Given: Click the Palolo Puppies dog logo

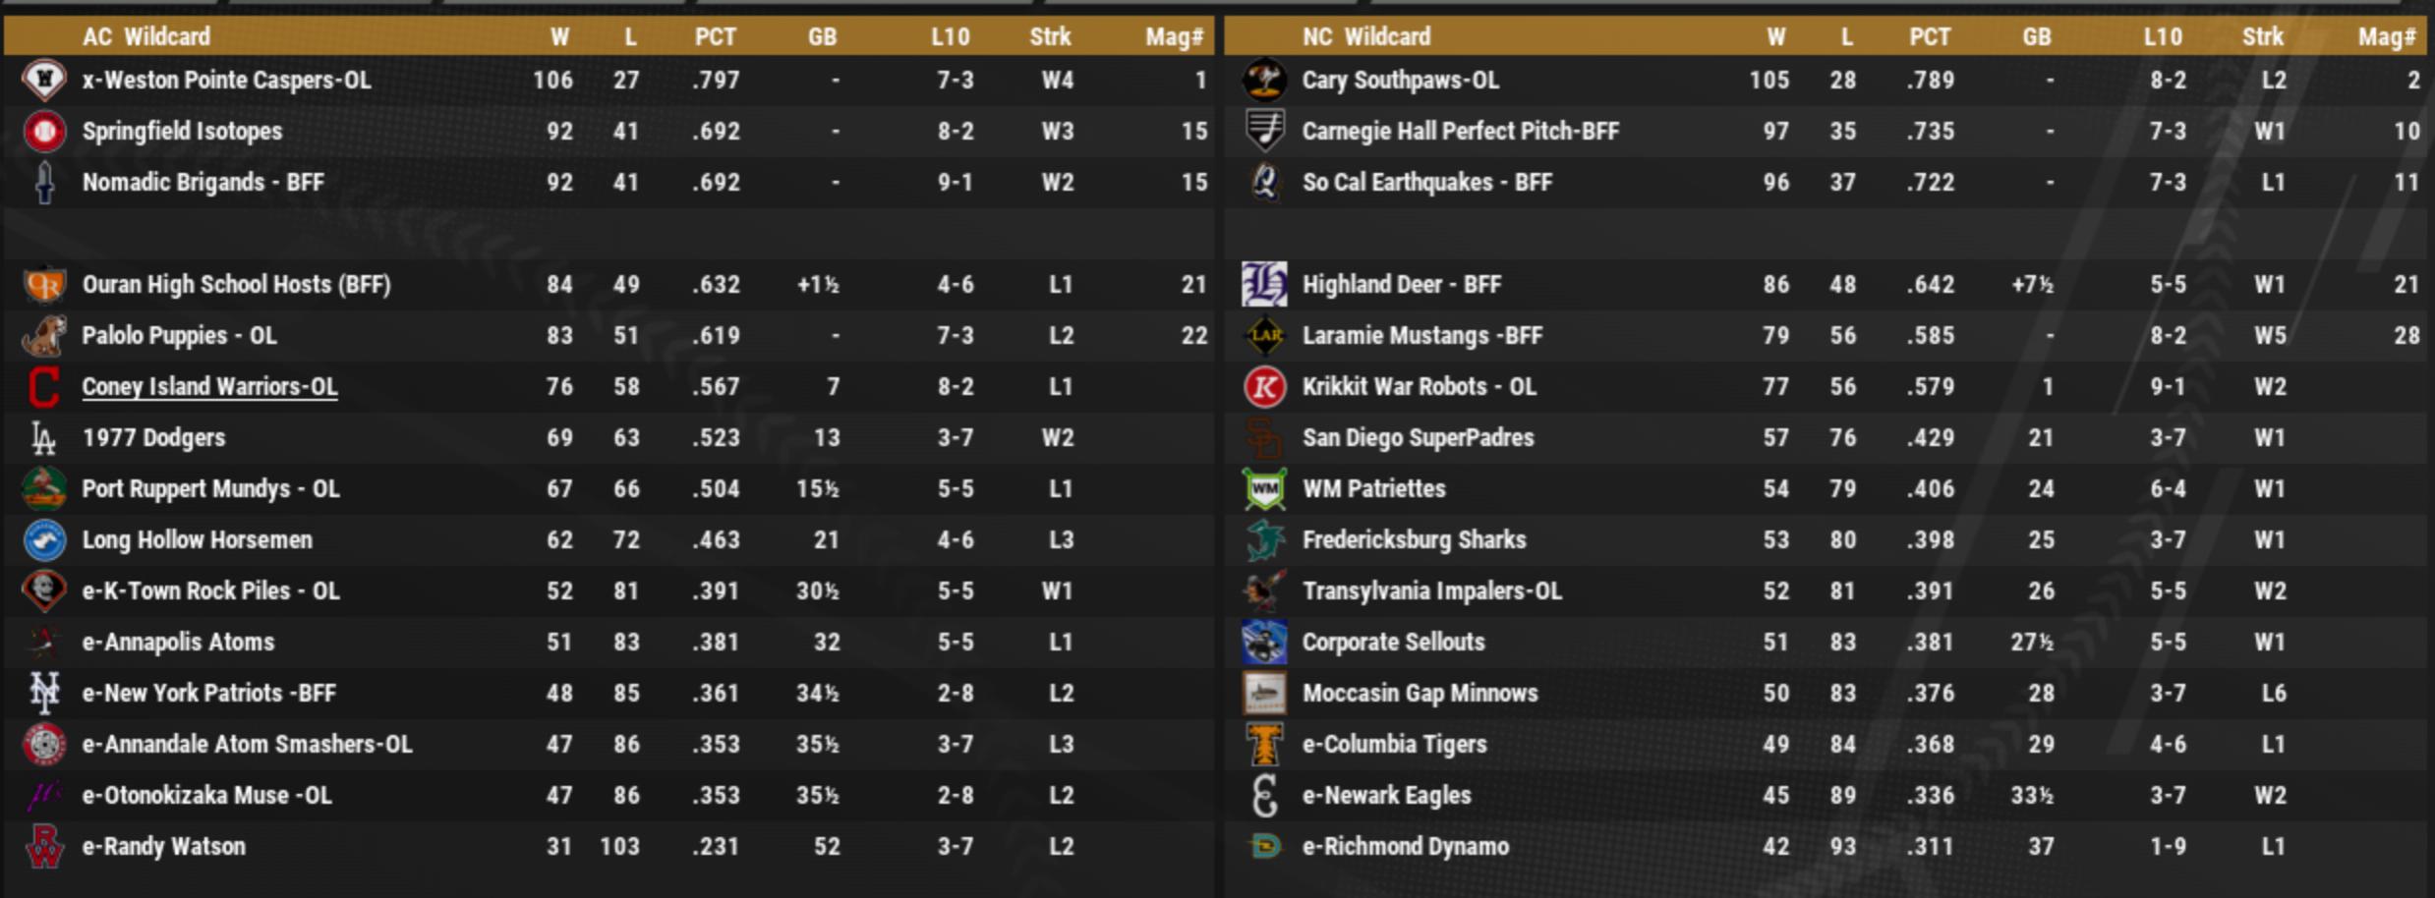Looking at the screenshot, I should click(44, 336).
